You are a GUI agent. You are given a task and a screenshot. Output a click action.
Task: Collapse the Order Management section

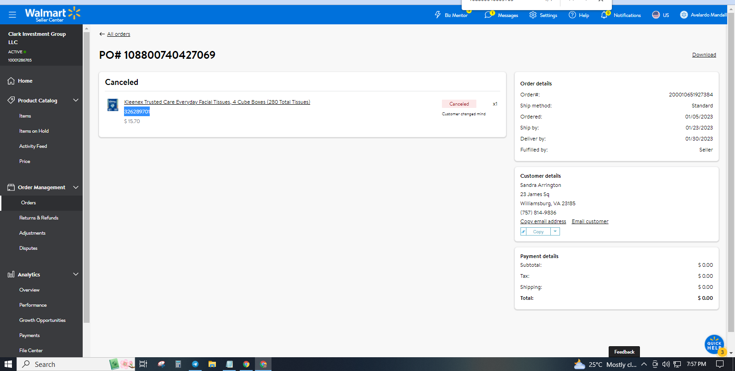click(x=76, y=187)
